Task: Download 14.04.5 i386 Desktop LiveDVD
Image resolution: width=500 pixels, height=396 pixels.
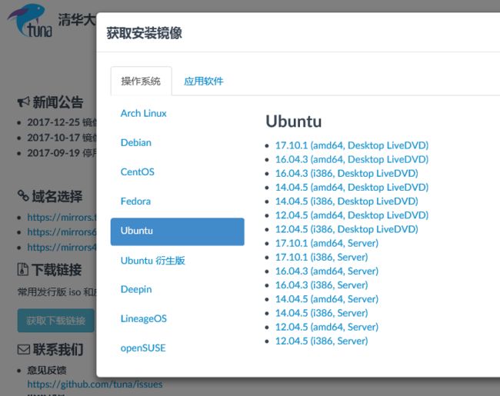Action: pos(347,201)
